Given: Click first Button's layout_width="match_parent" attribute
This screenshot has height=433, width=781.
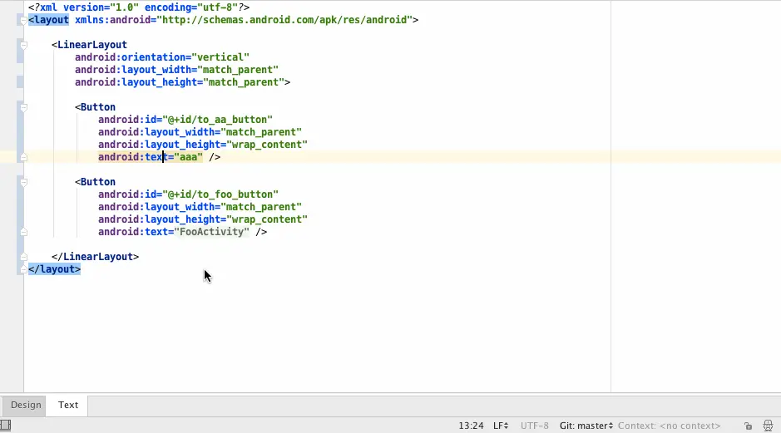Looking at the screenshot, I should click(200, 132).
